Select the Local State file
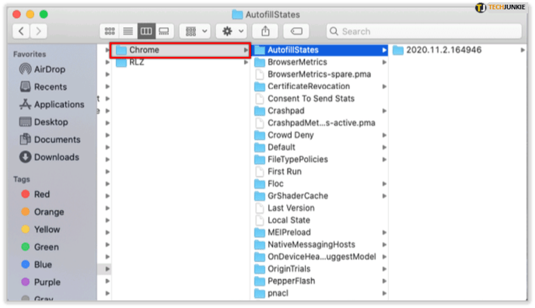This screenshot has width=535, height=308. coord(320,220)
